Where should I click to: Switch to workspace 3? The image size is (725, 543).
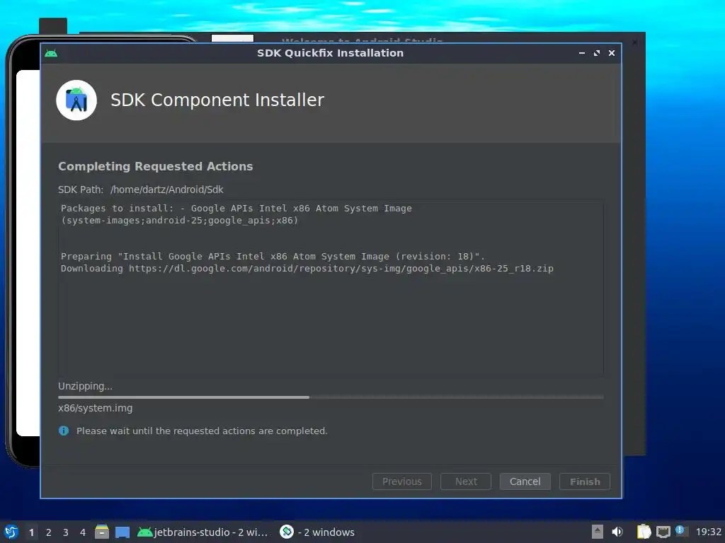[66, 532]
